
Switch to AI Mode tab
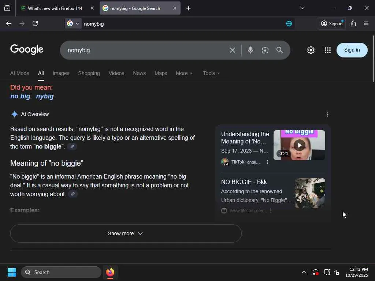20,73
